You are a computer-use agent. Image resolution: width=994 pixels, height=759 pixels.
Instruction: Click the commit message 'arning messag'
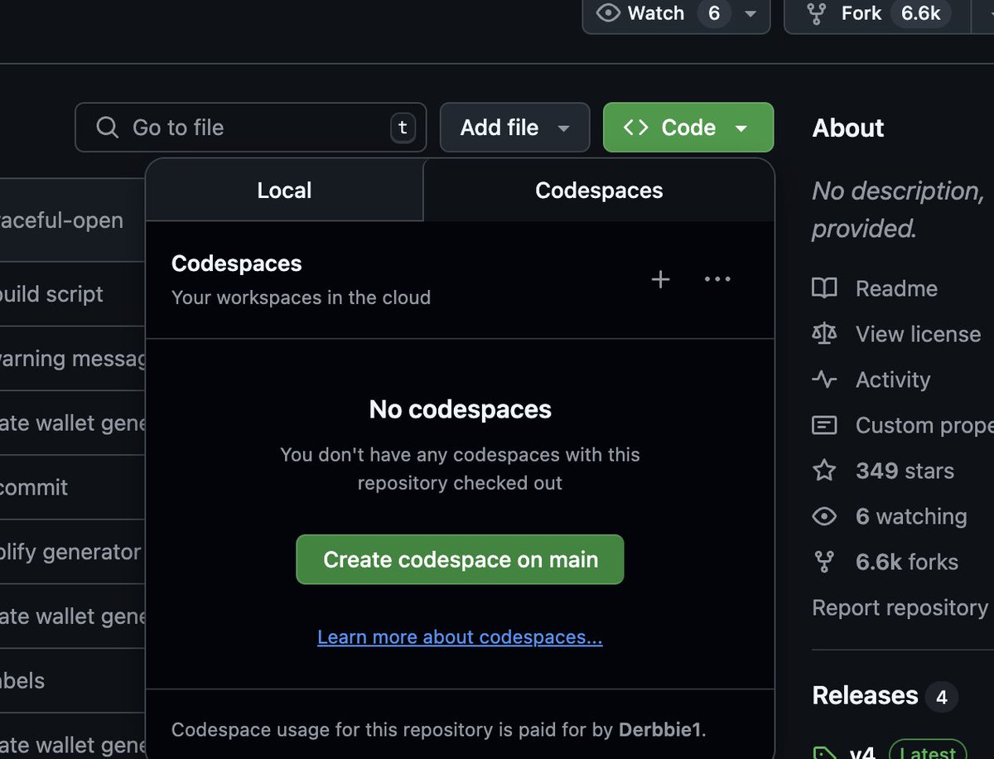point(72,359)
